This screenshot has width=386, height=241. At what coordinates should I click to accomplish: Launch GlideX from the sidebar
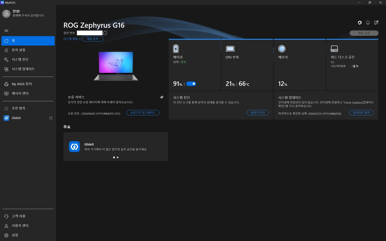pos(28,118)
